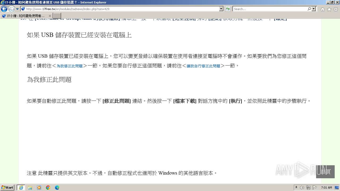Open the network tray icon
340x191 pixels.
pos(308,188)
